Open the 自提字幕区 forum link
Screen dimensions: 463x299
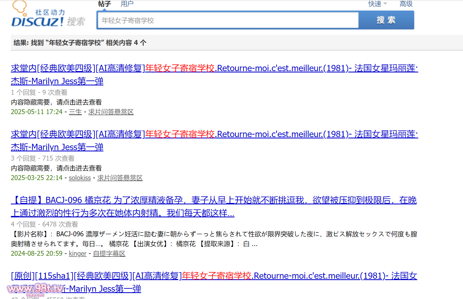[109, 254]
